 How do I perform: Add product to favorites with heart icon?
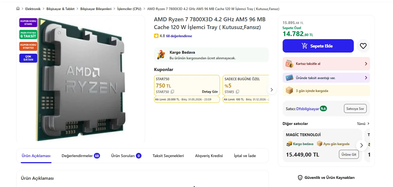click(x=363, y=46)
